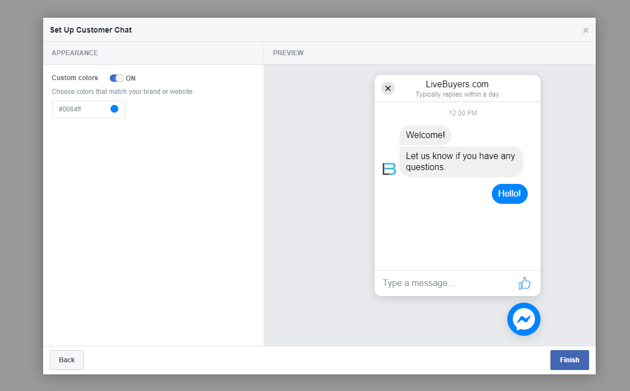The image size is (630, 391).
Task: Click the PREVIEW section header
Action: pyautogui.click(x=288, y=53)
